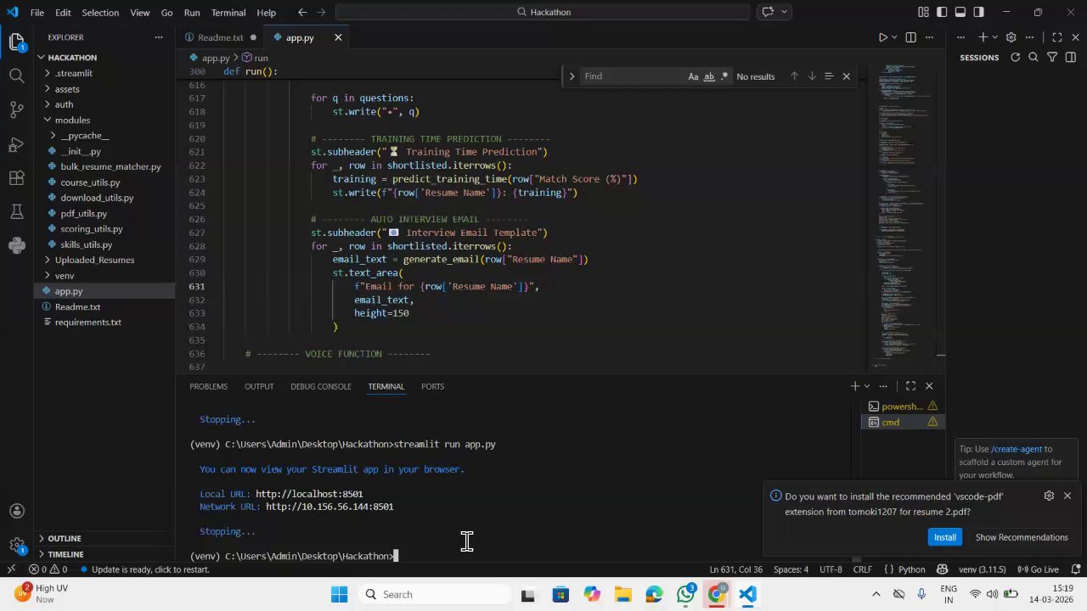Viewport: 1087px width, 611px height.
Task: Toggle Match Case in Find
Action: tap(693, 76)
